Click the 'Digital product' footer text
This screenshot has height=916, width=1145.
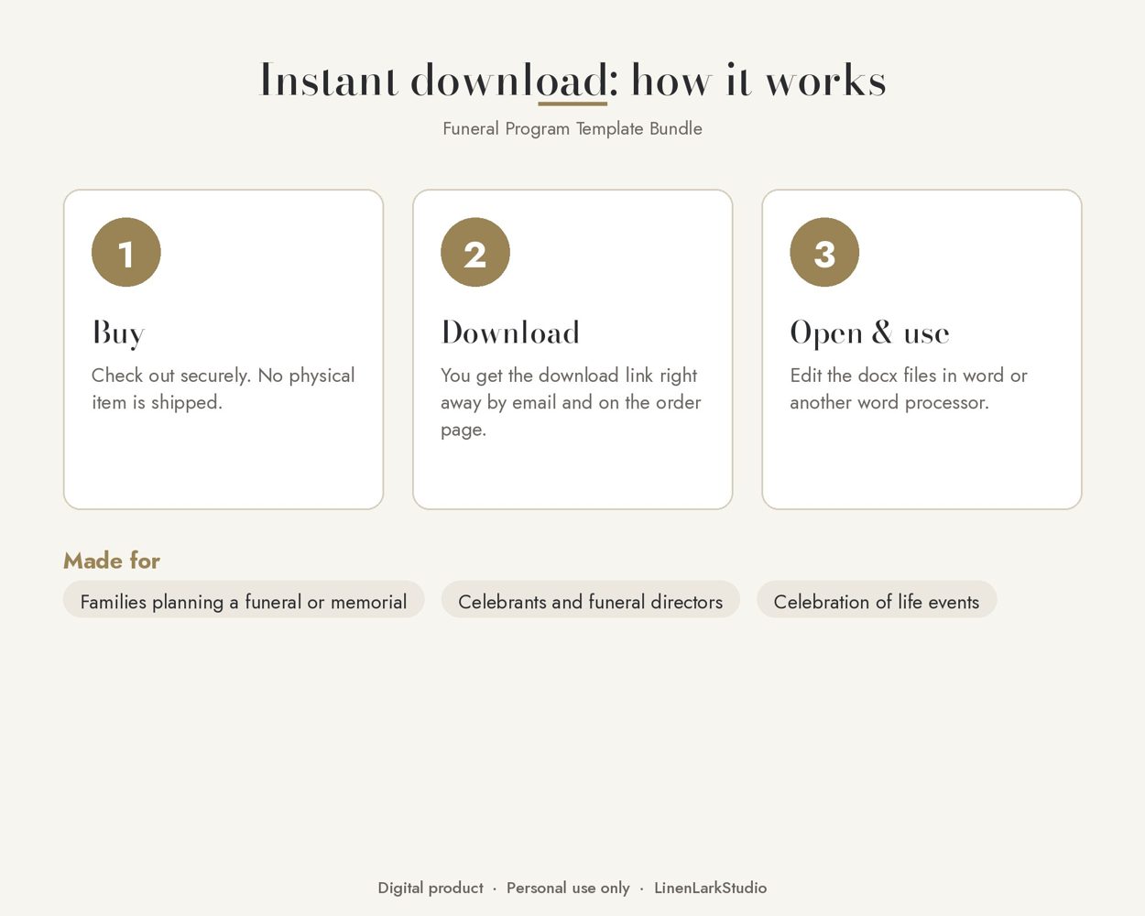tap(431, 888)
